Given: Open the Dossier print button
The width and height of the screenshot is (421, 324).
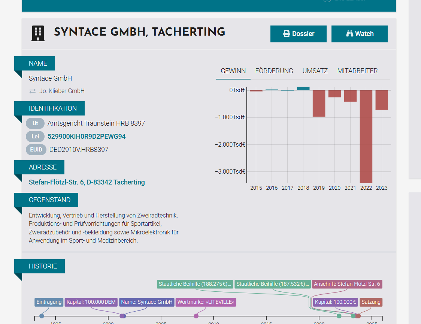Looking at the screenshot, I should tap(299, 34).
